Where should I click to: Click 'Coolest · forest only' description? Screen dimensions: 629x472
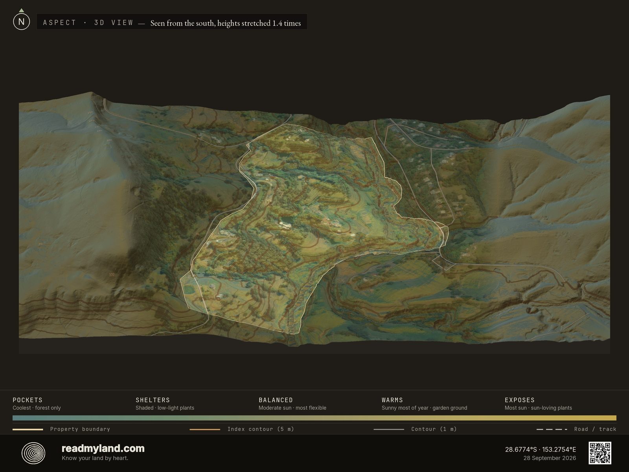37,408
